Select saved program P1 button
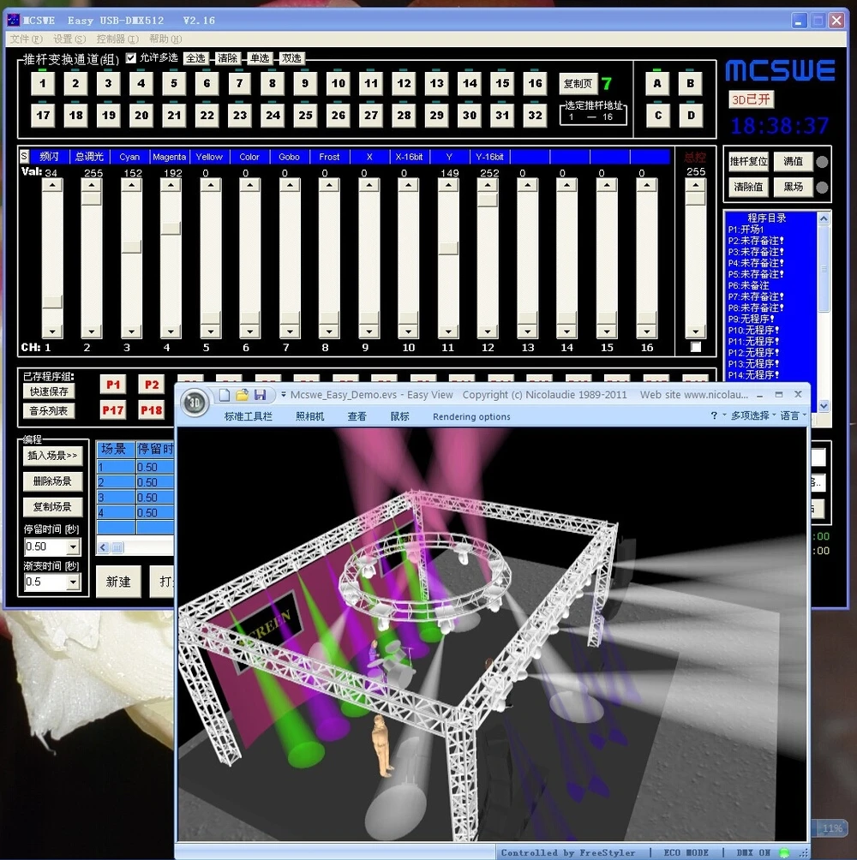This screenshot has height=860, width=857. pos(113,385)
